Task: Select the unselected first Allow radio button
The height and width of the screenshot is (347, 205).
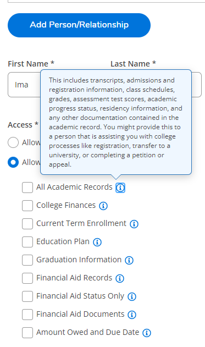Action: pyautogui.click(x=13, y=142)
